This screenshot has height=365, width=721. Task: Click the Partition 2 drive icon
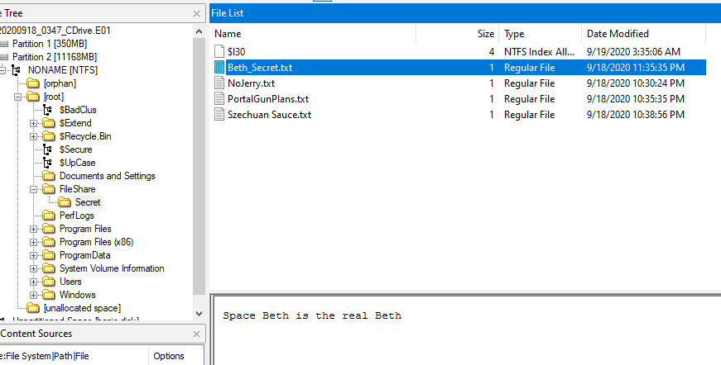(x=3, y=57)
